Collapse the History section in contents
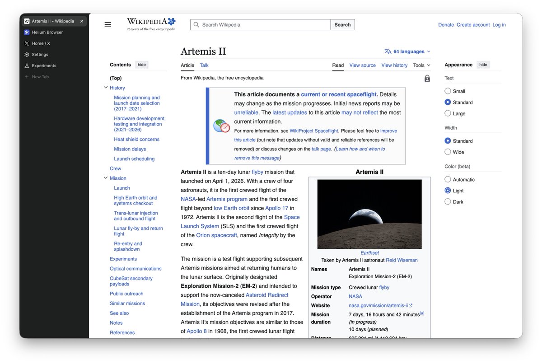Screen dimensions: 542x364 (x=106, y=88)
